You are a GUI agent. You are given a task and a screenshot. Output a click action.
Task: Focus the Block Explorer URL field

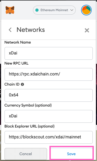point(49,137)
